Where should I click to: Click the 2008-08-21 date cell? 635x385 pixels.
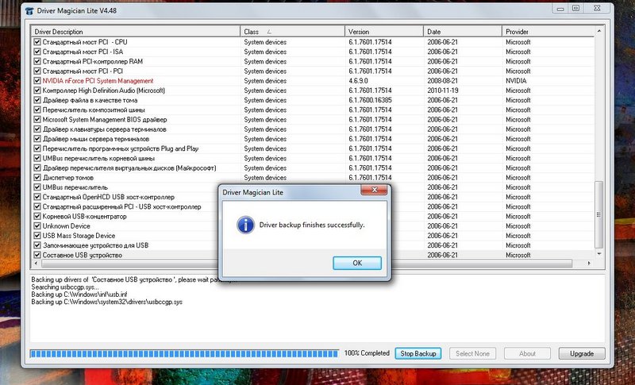[442, 80]
